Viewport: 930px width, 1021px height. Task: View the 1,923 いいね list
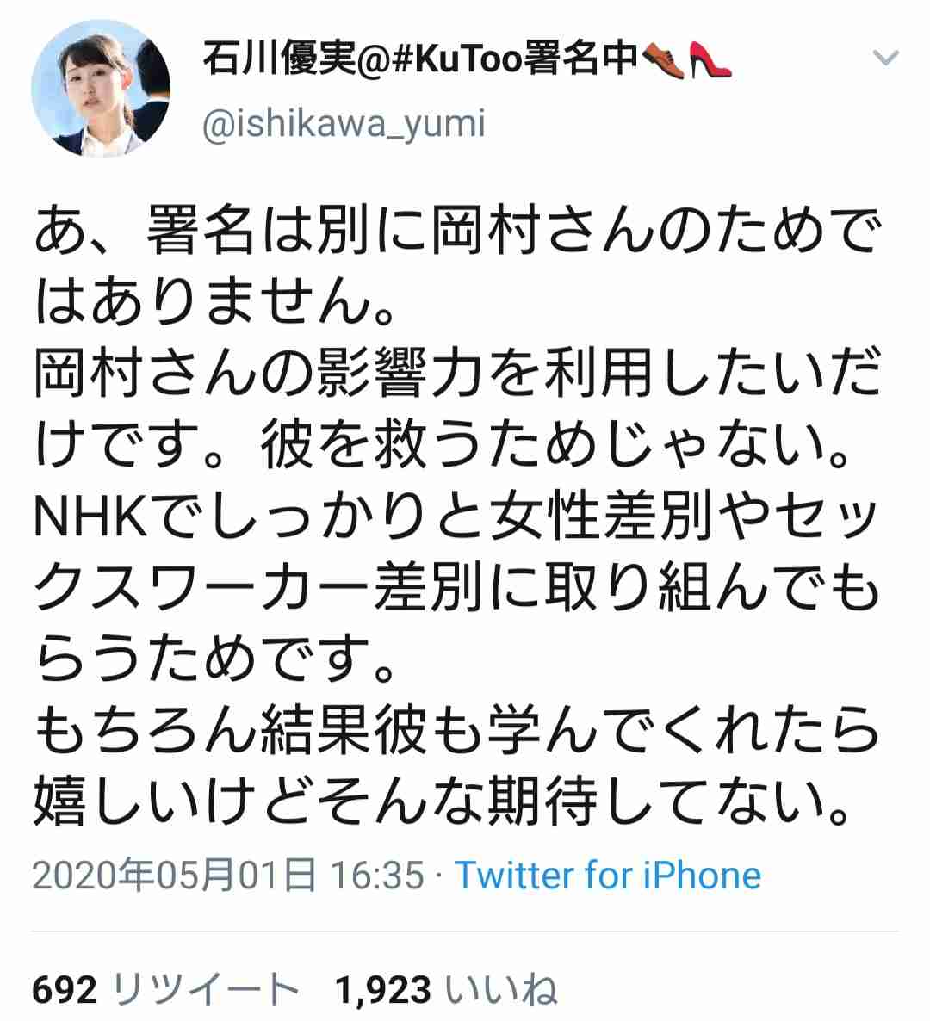(446, 989)
